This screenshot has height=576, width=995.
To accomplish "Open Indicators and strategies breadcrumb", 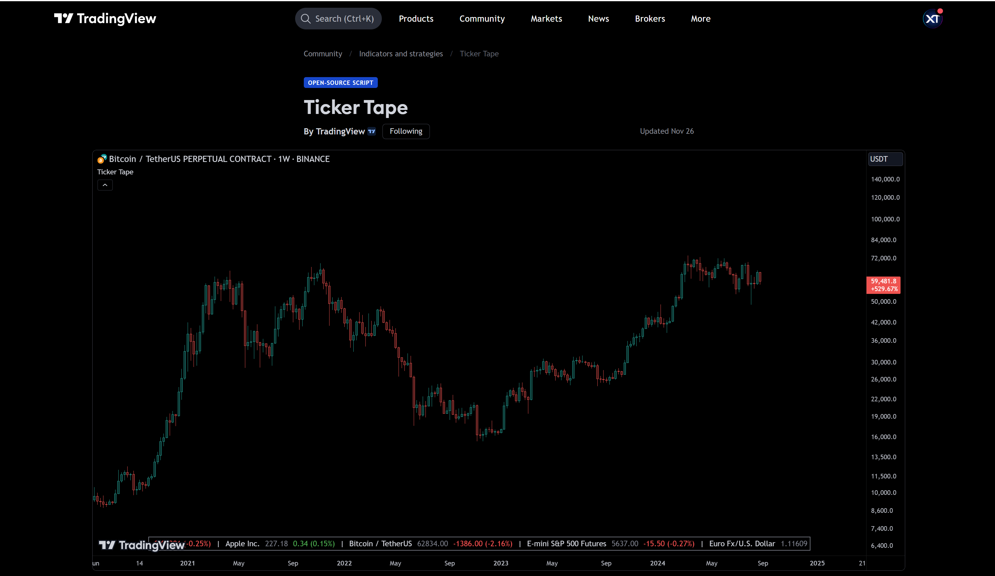I will coord(401,54).
